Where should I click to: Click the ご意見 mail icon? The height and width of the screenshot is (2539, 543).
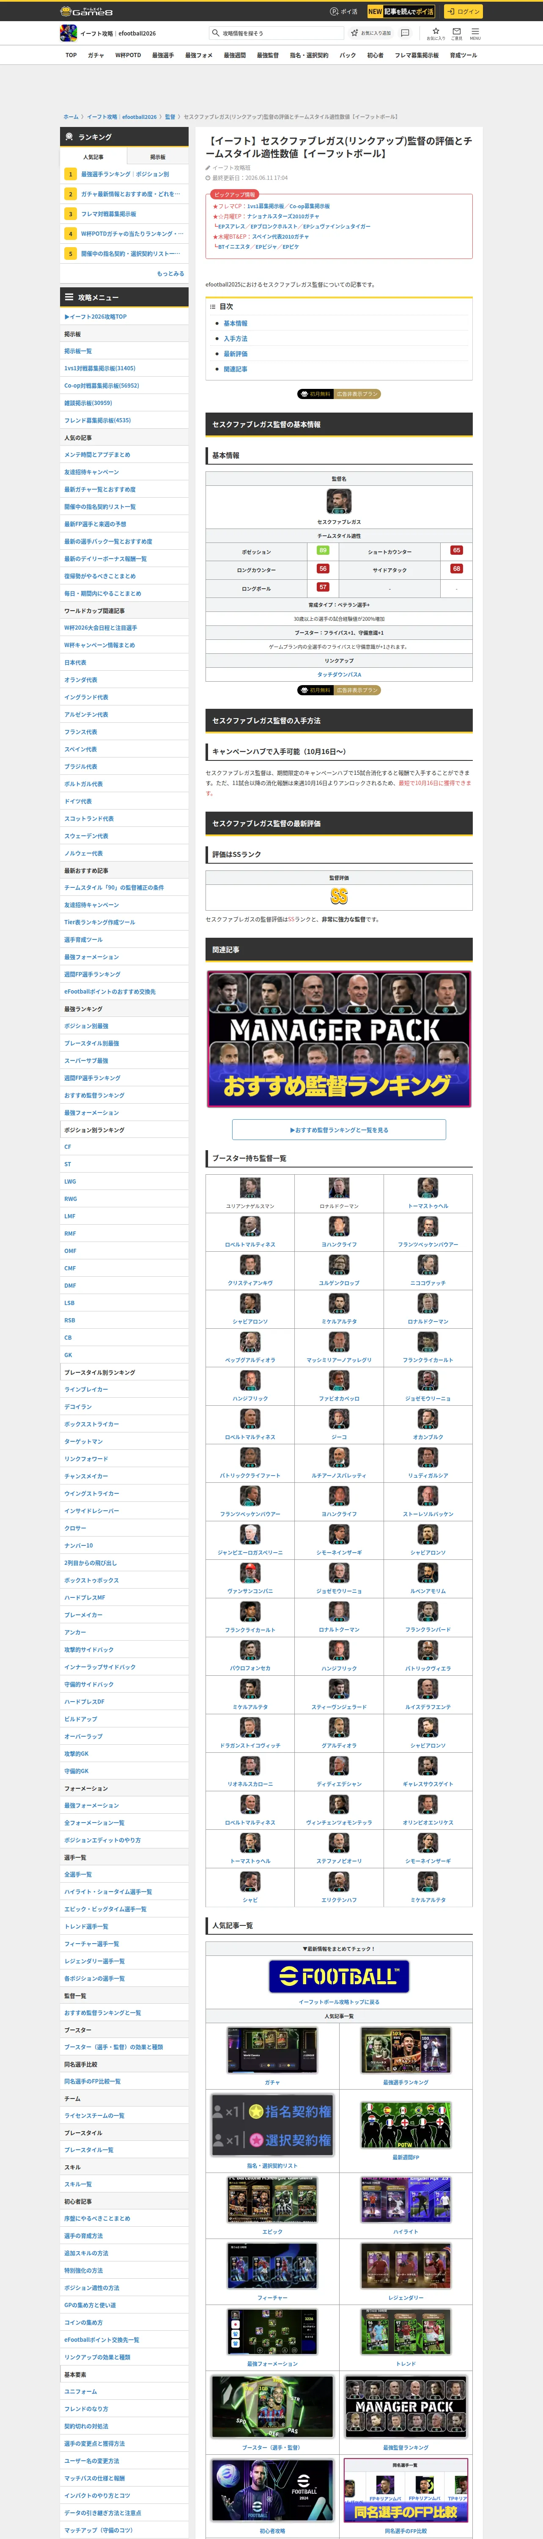[456, 33]
